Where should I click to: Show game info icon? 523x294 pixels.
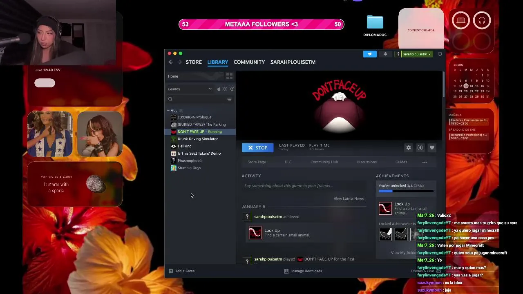[420, 148]
